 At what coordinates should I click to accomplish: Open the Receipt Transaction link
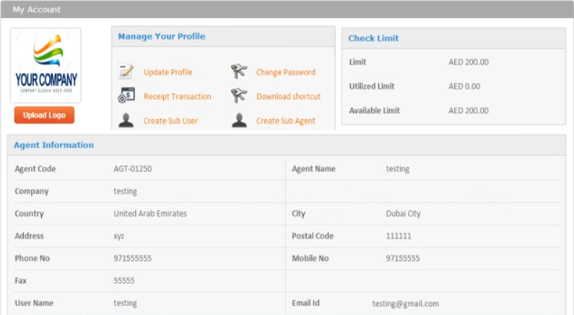pyautogui.click(x=177, y=96)
